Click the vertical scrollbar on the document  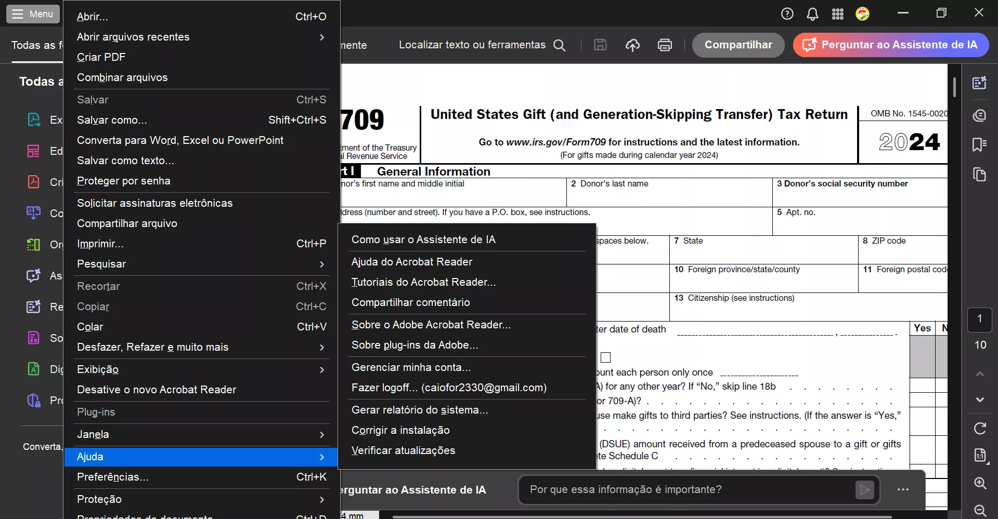[x=954, y=87]
